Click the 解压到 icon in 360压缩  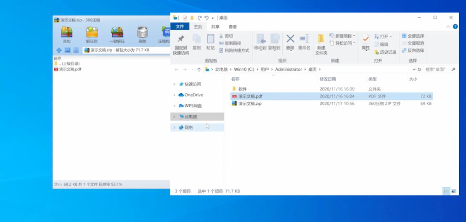point(92,32)
